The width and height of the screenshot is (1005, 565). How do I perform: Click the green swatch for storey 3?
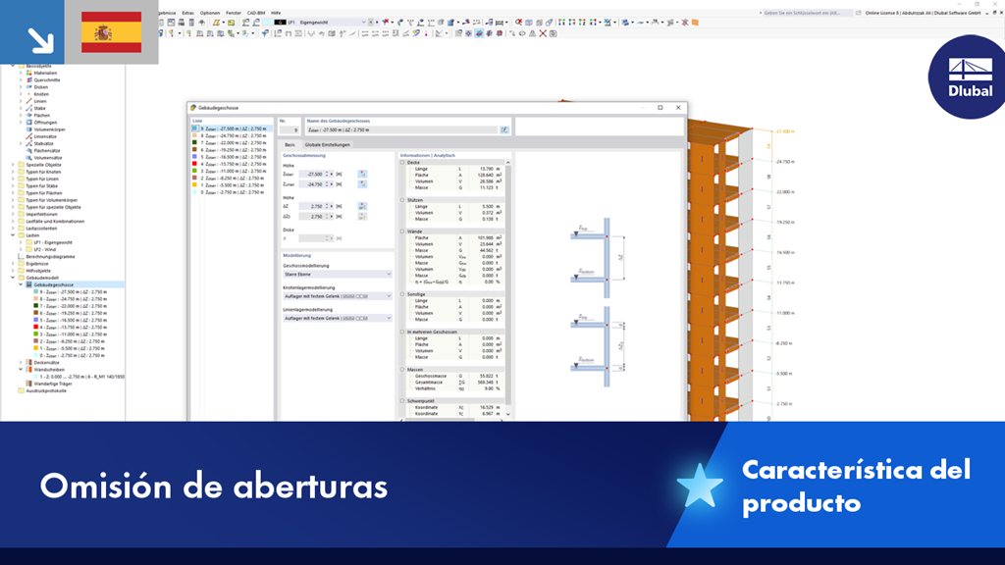pos(194,171)
